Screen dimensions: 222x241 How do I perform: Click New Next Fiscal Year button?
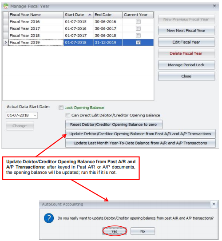point(186,31)
